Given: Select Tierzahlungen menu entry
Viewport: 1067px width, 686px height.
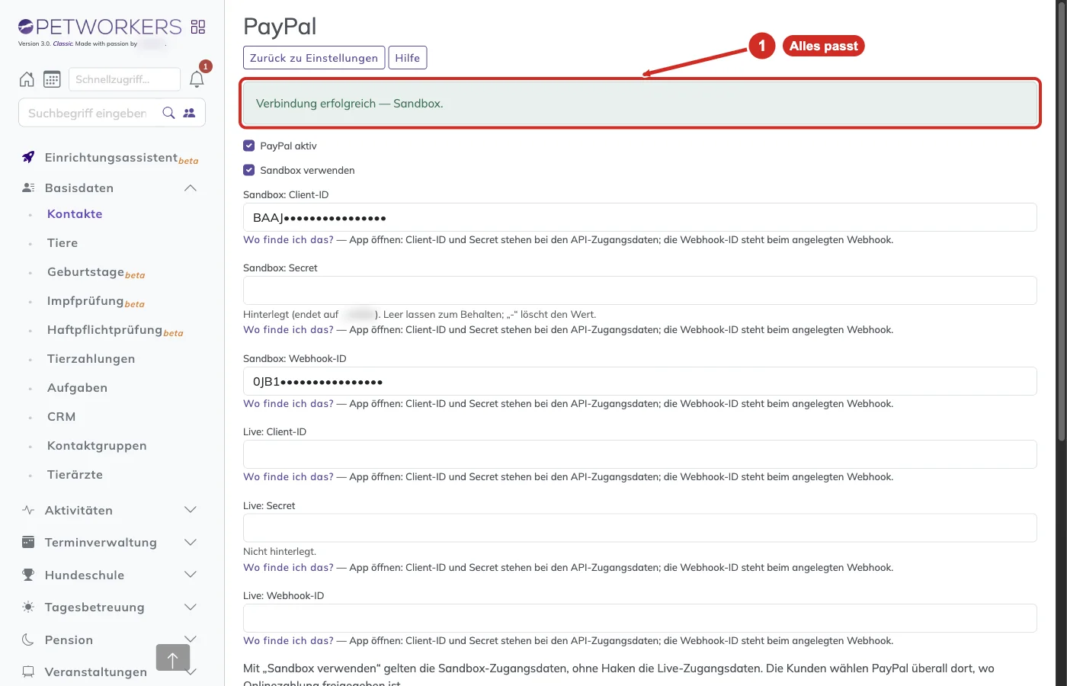Looking at the screenshot, I should 91,359.
